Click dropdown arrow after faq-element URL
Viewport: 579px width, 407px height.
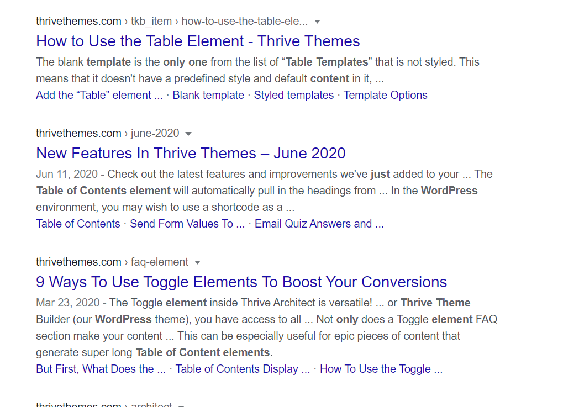click(x=198, y=262)
